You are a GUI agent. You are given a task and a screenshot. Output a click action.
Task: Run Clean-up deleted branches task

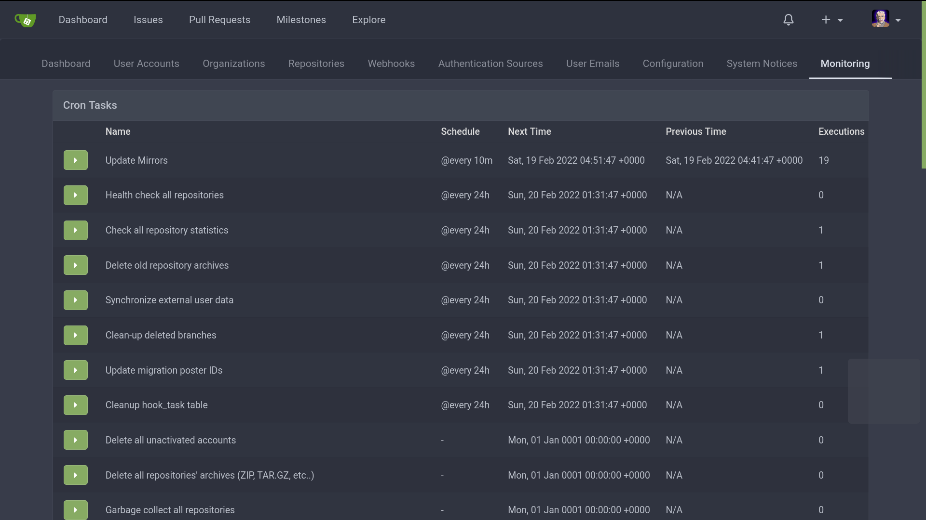point(75,336)
